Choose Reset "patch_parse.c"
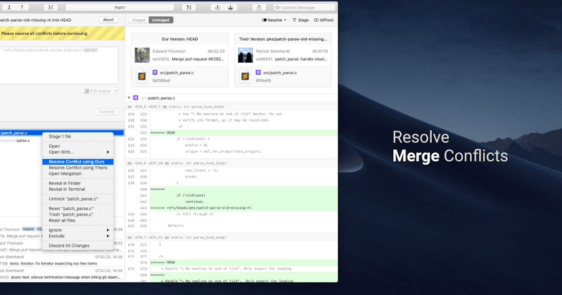Viewport: 562px width, 295px height. tap(78, 208)
